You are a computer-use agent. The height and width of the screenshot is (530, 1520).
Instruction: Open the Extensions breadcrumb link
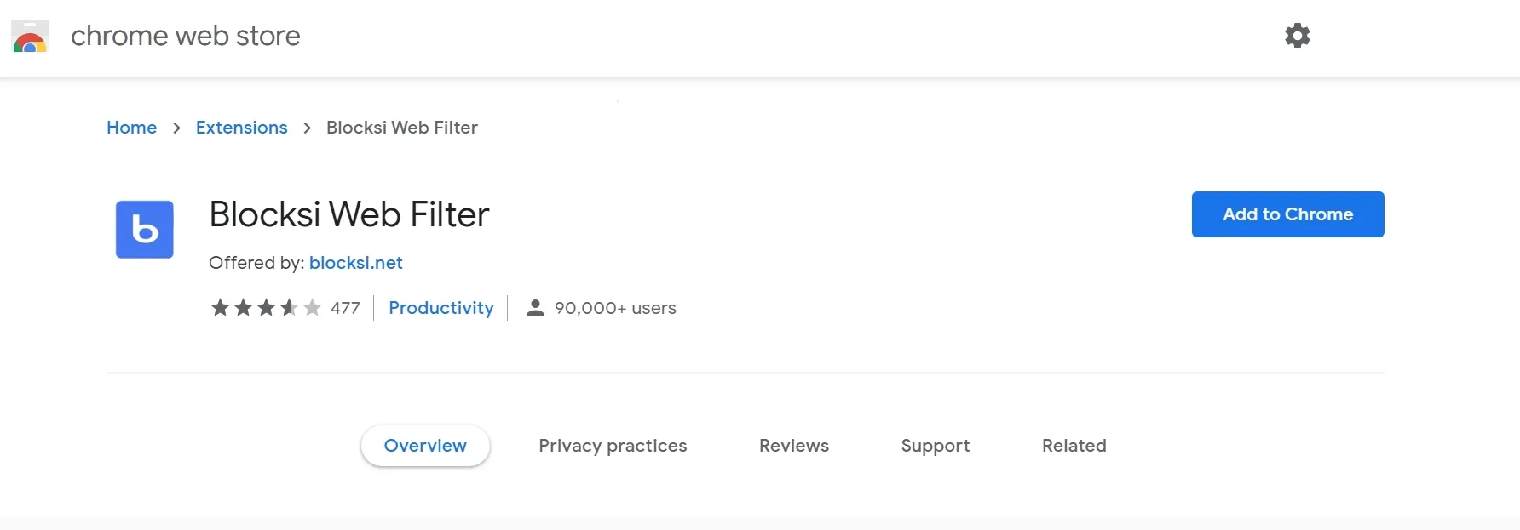coord(241,128)
